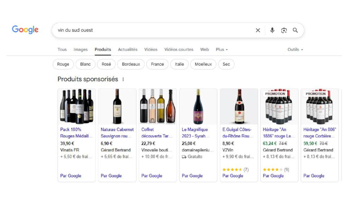This screenshot has height=199, width=354.
Task: Click the Google logo
Action: (x=25, y=30)
